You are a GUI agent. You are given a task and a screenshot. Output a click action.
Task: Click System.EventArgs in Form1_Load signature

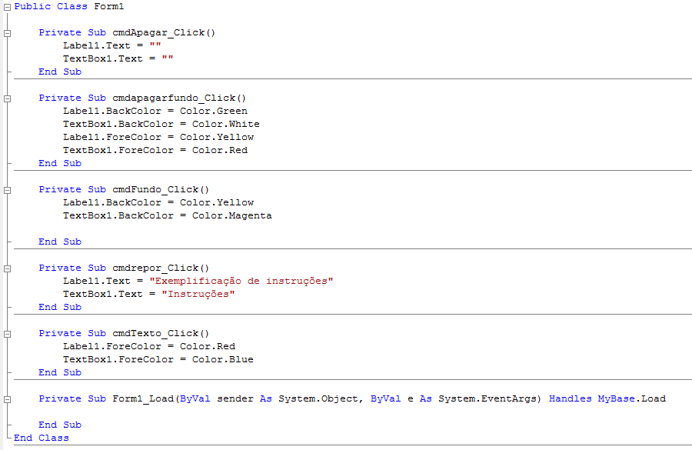click(x=487, y=398)
